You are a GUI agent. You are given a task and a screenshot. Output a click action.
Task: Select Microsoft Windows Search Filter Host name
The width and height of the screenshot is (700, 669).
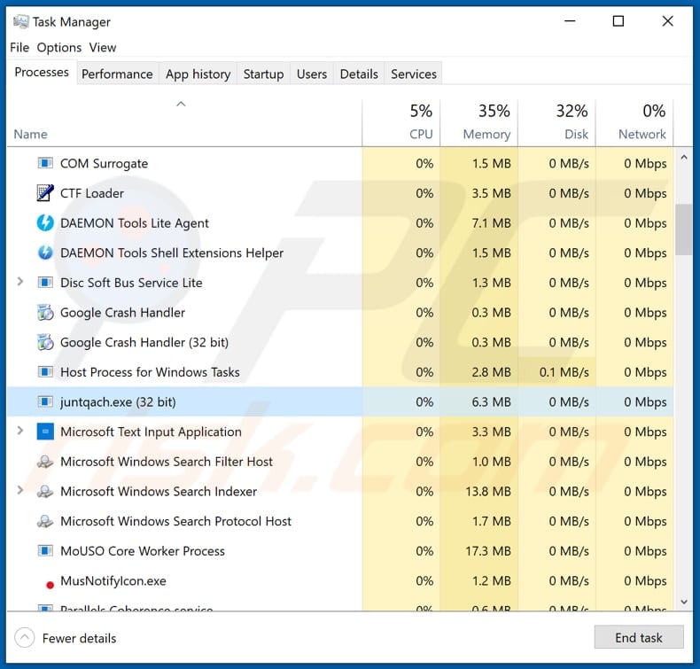[x=166, y=462]
